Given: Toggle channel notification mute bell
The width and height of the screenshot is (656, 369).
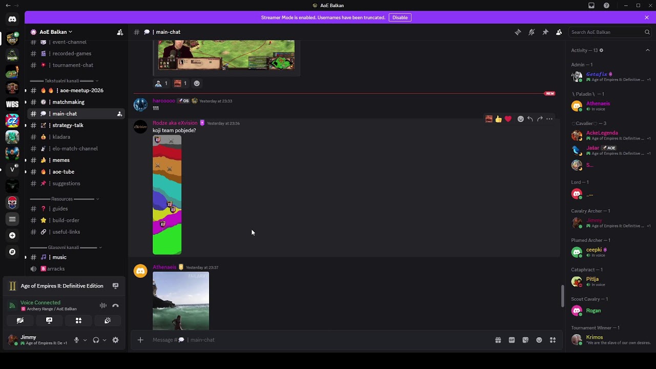Looking at the screenshot, I should pos(531,32).
